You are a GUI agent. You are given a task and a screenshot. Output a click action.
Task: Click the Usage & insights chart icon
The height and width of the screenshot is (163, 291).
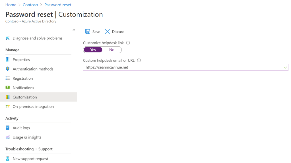(8, 137)
